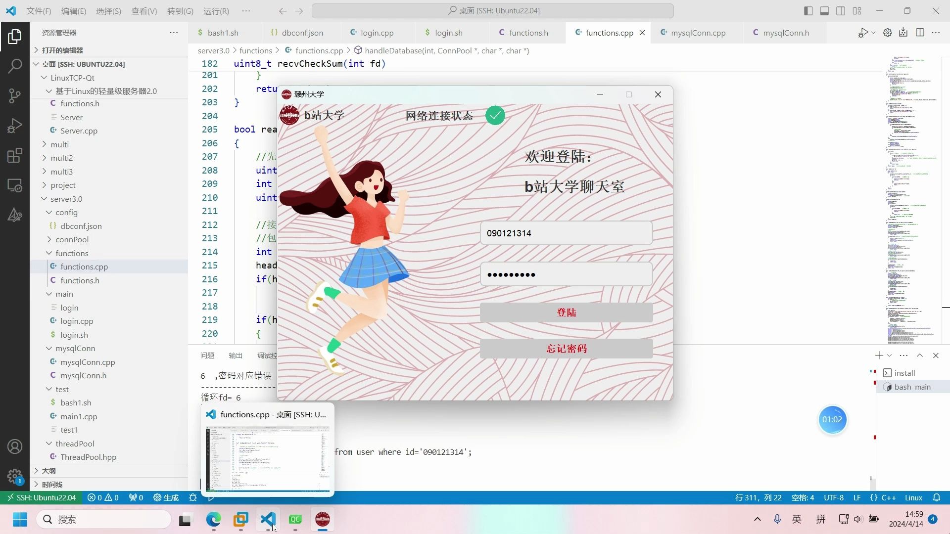Image resolution: width=950 pixels, height=534 pixels.
Task: Toggle the bottom panel layout icon
Action: click(824, 11)
